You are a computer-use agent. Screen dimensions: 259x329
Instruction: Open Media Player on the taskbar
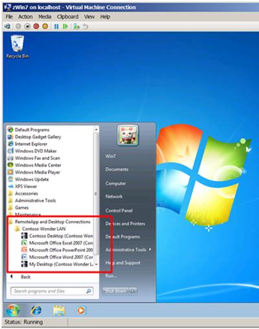point(81,310)
